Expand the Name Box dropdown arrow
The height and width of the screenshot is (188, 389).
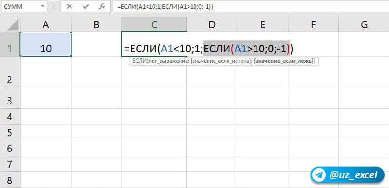coord(43,6)
